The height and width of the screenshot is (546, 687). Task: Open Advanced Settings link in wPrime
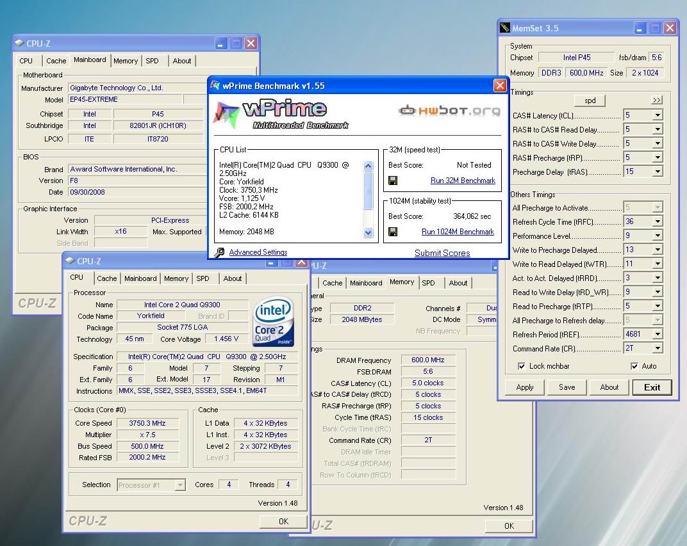(x=258, y=252)
